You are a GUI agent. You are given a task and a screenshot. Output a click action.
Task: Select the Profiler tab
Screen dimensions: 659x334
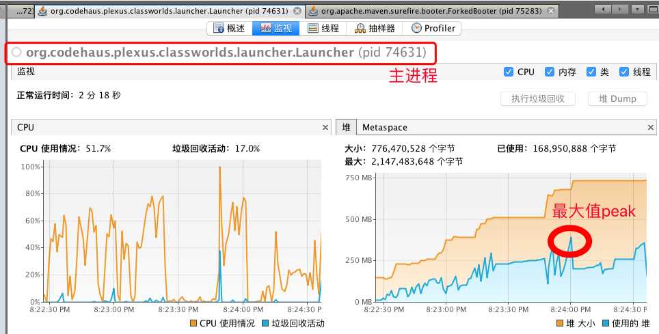coord(433,28)
